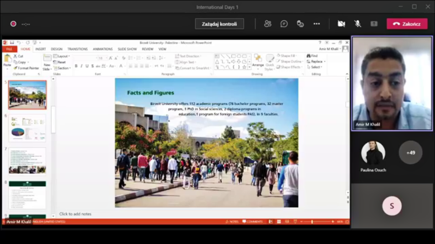Open the FILE tab in PowerPoint
This screenshot has height=244, width=435.
click(9, 49)
